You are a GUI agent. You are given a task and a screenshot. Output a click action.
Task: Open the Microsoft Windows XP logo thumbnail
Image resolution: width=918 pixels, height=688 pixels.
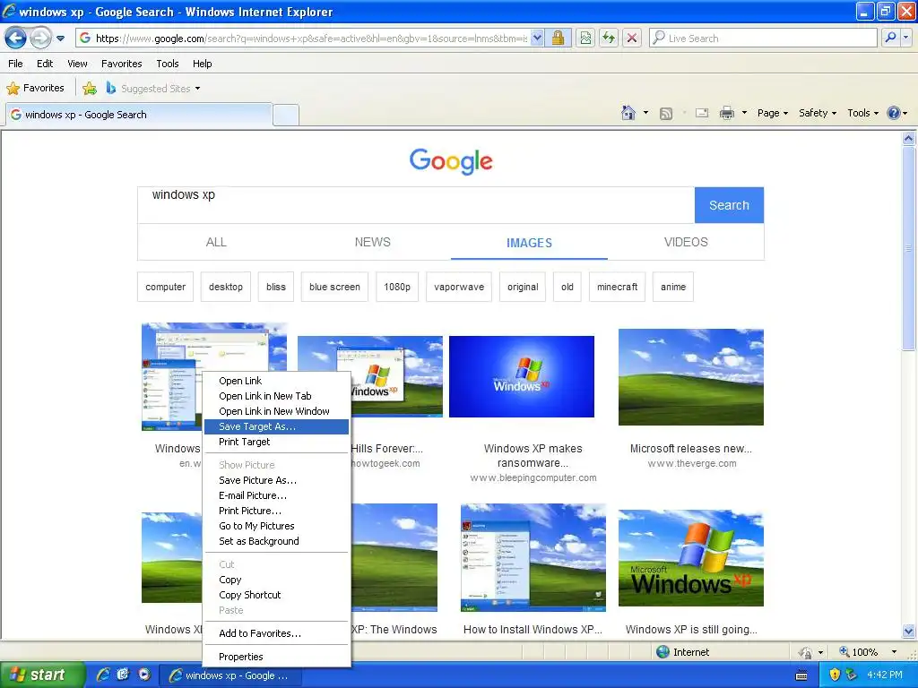point(691,558)
